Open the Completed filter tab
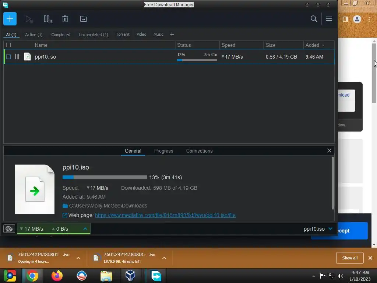 [x=61, y=35]
